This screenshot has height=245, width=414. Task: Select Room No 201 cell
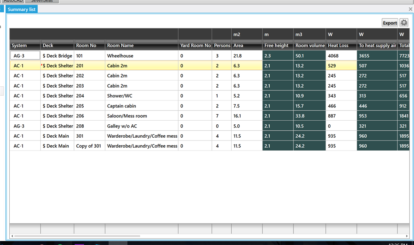coord(89,66)
